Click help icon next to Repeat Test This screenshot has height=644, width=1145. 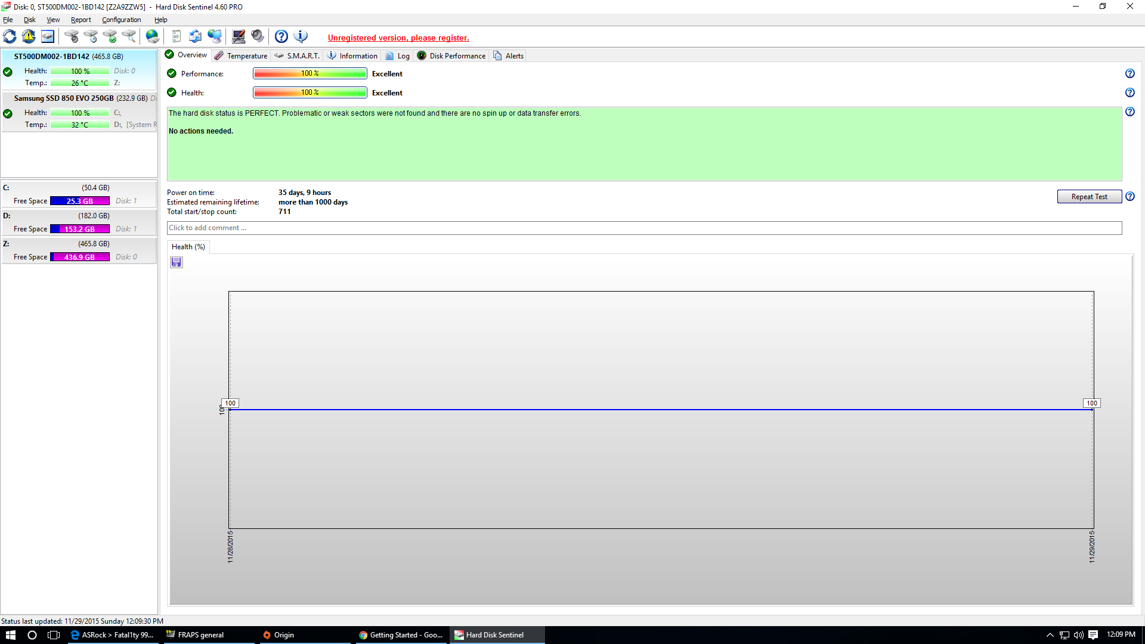click(x=1130, y=197)
